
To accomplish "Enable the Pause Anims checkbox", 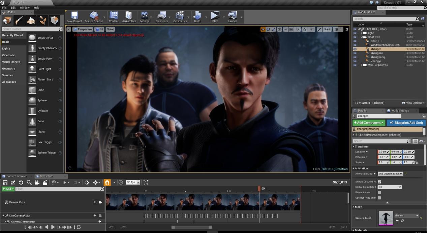I will click(x=379, y=193).
